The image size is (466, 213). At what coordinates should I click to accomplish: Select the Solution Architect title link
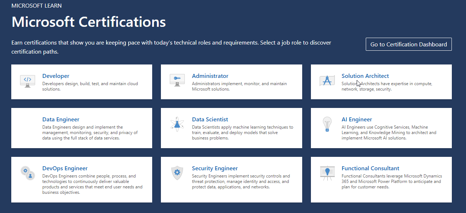[x=365, y=76]
